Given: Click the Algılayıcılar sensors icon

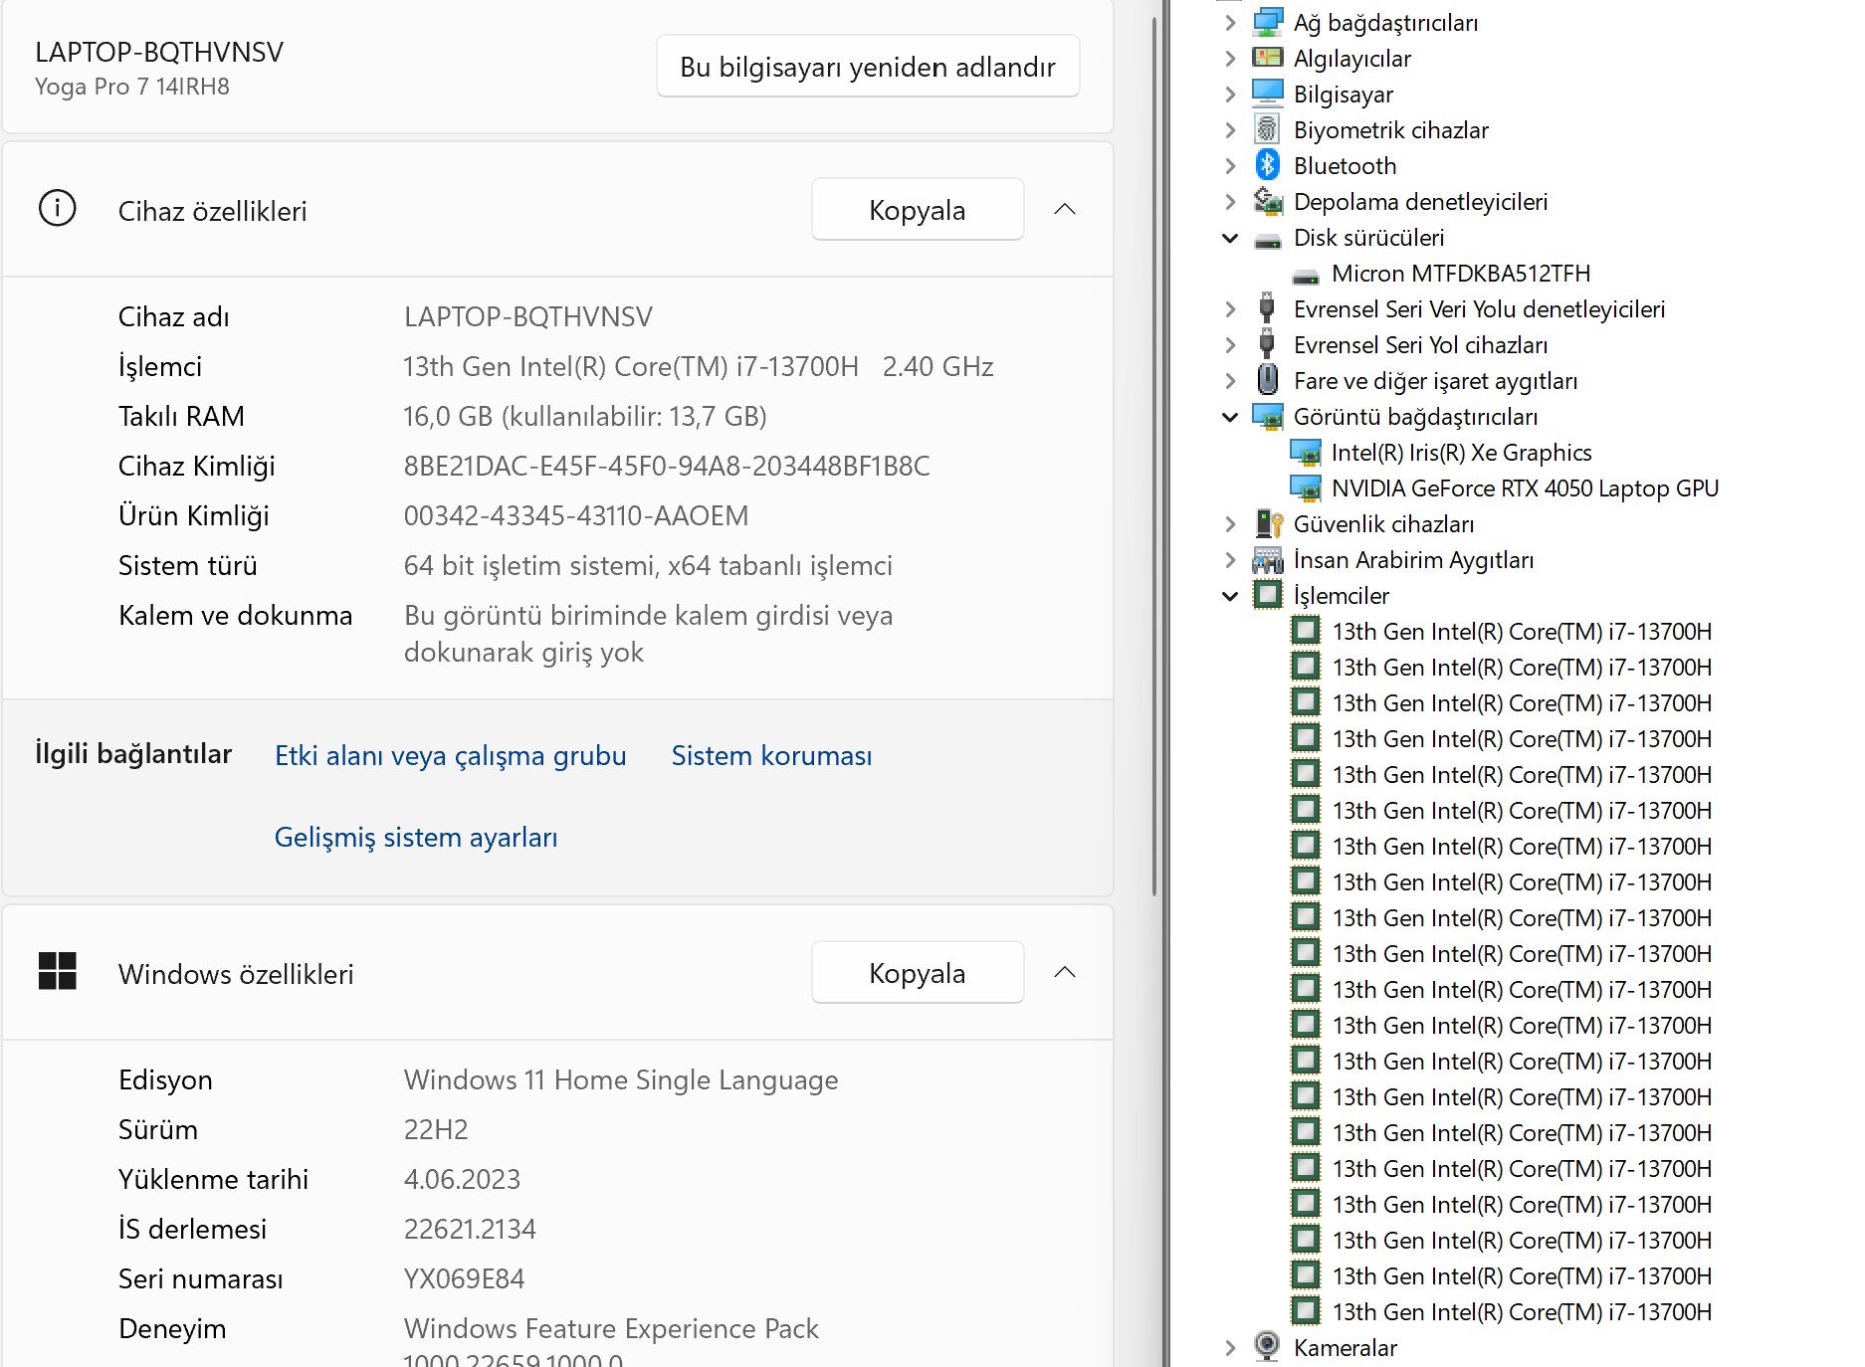Looking at the screenshot, I should (x=1267, y=58).
